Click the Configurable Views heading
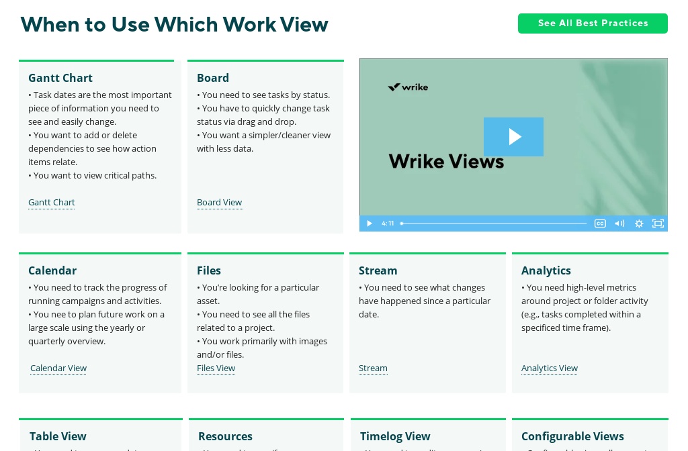The width and height of the screenshot is (688, 451). [572, 436]
